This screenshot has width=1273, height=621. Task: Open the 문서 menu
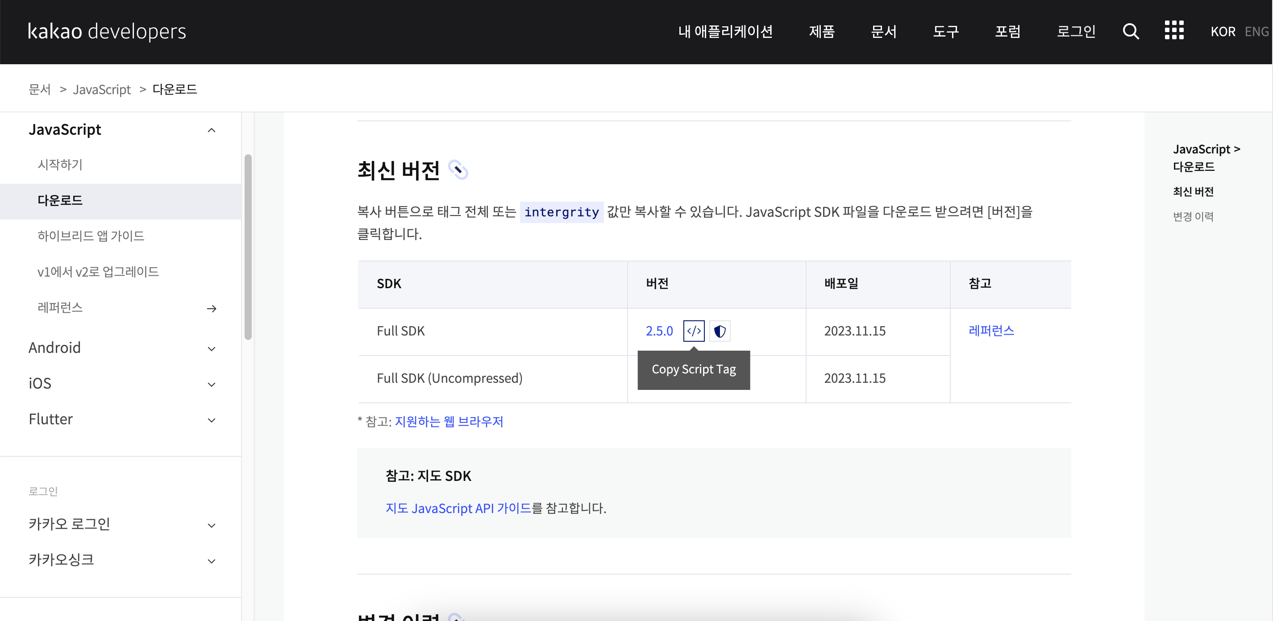pos(884,31)
